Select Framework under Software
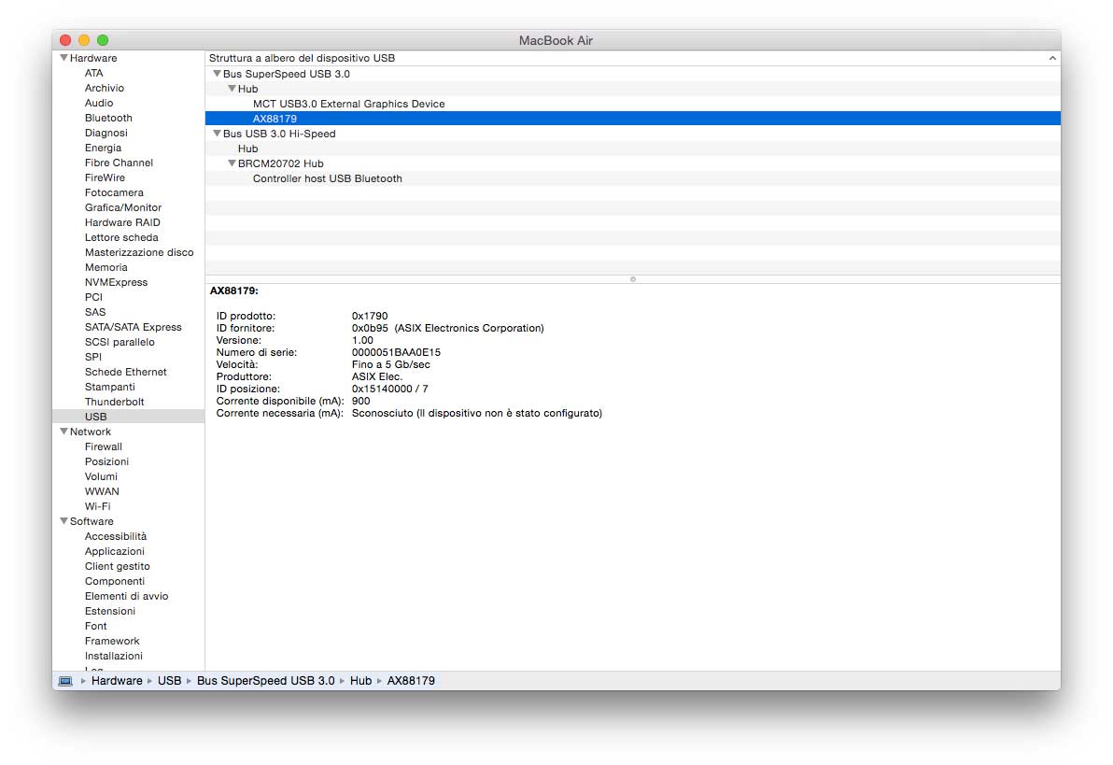Image resolution: width=1113 pixels, height=765 pixels. pyautogui.click(x=112, y=640)
